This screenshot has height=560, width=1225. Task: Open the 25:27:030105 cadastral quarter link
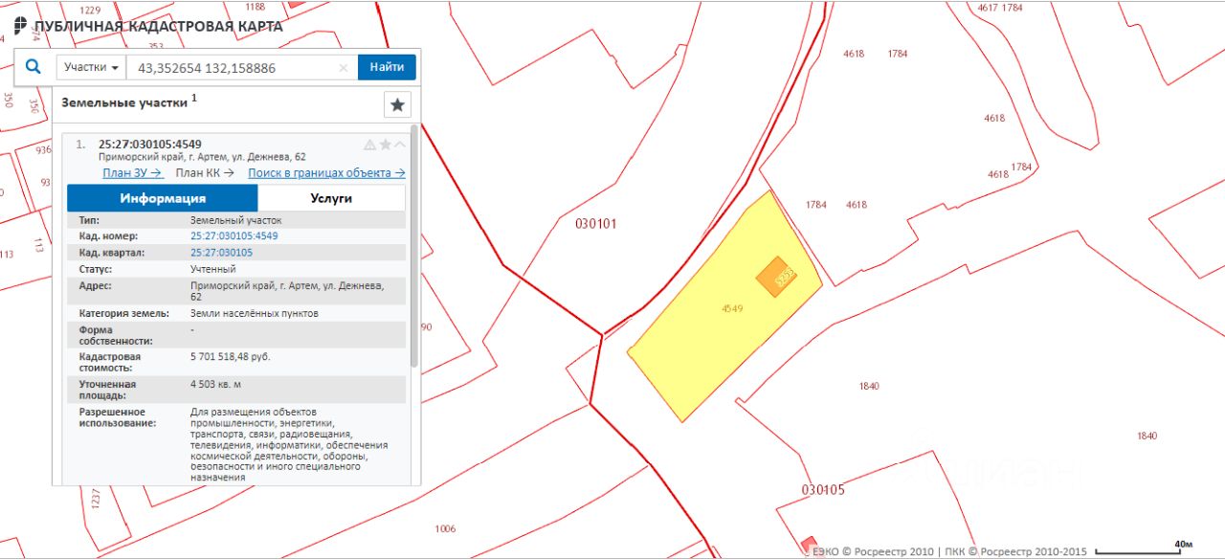pyautogui.click(x=222, y=253)
